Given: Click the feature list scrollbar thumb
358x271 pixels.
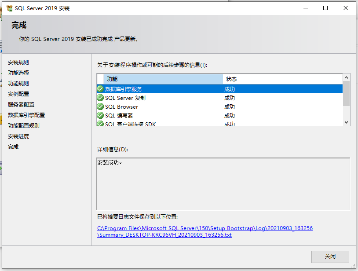Looking at the screenshot, I should 347,94.
